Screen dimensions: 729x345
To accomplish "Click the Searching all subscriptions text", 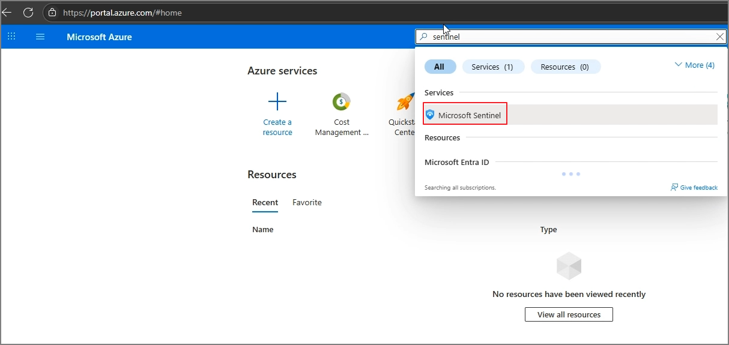I will (461, 188).
